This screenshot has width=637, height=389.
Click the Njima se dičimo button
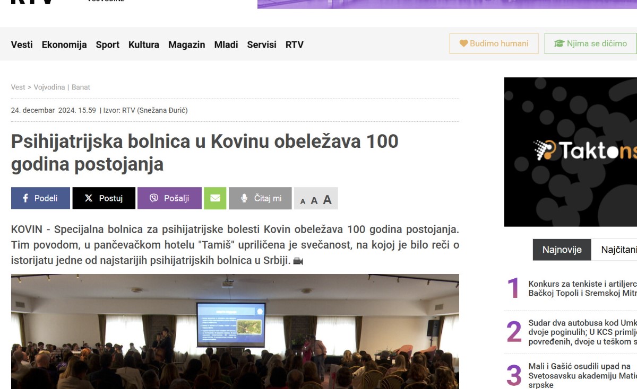[x=590, y=43]
